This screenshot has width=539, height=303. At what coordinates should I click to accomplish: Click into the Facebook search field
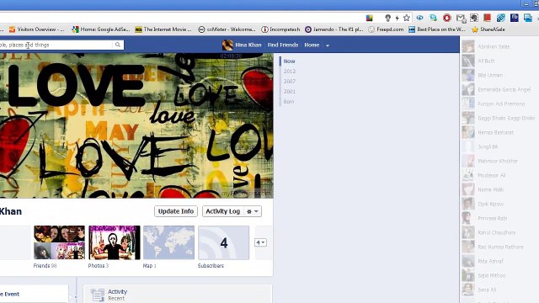pyautogui.click(x=56, y=45)
